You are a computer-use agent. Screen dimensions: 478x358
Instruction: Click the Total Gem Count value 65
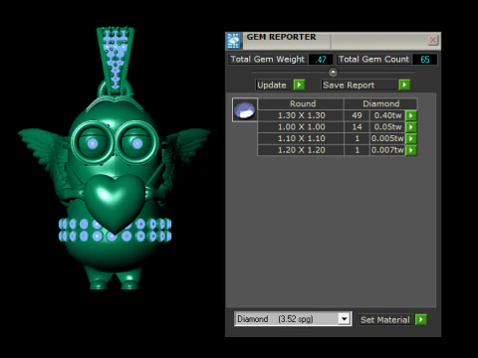[424, 60]
